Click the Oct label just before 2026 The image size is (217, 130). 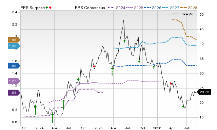pyautogui.click(x=142, y=128)
